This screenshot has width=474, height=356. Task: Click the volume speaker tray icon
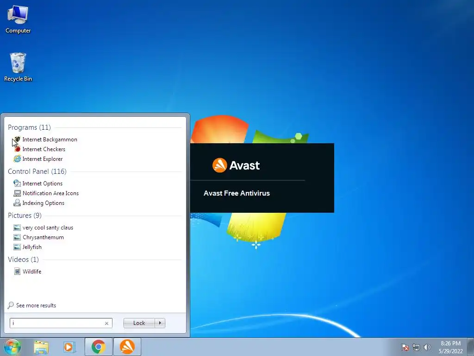point(427,347)
